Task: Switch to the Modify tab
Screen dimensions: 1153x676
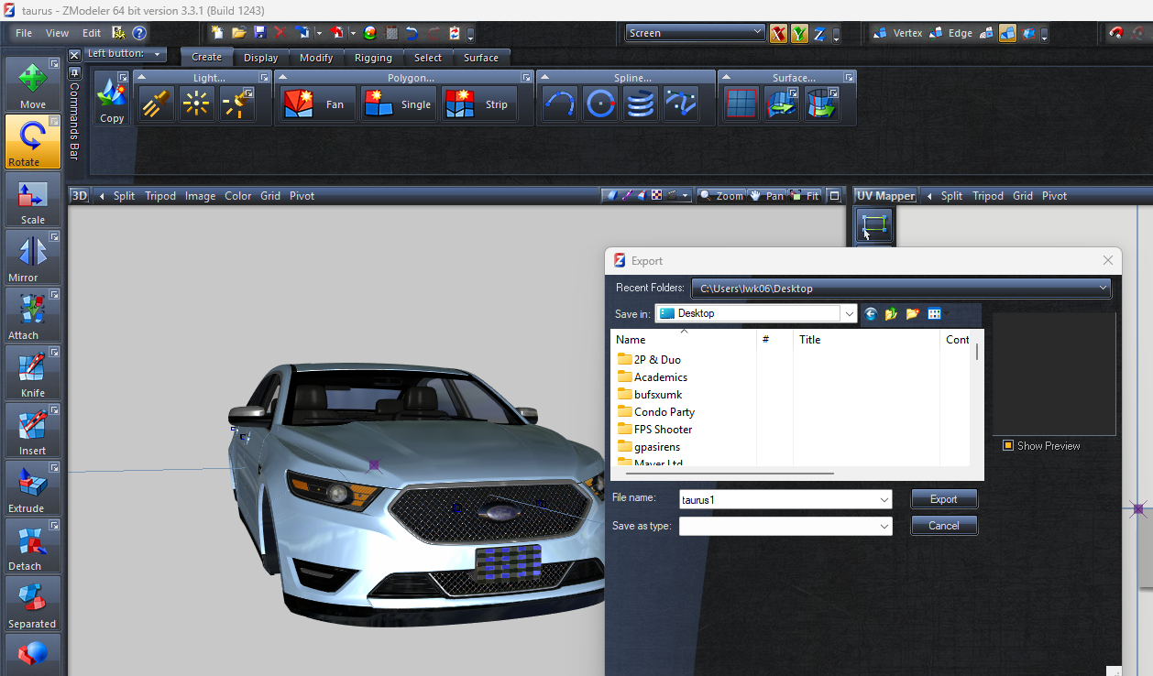Action: pos(316,58)
